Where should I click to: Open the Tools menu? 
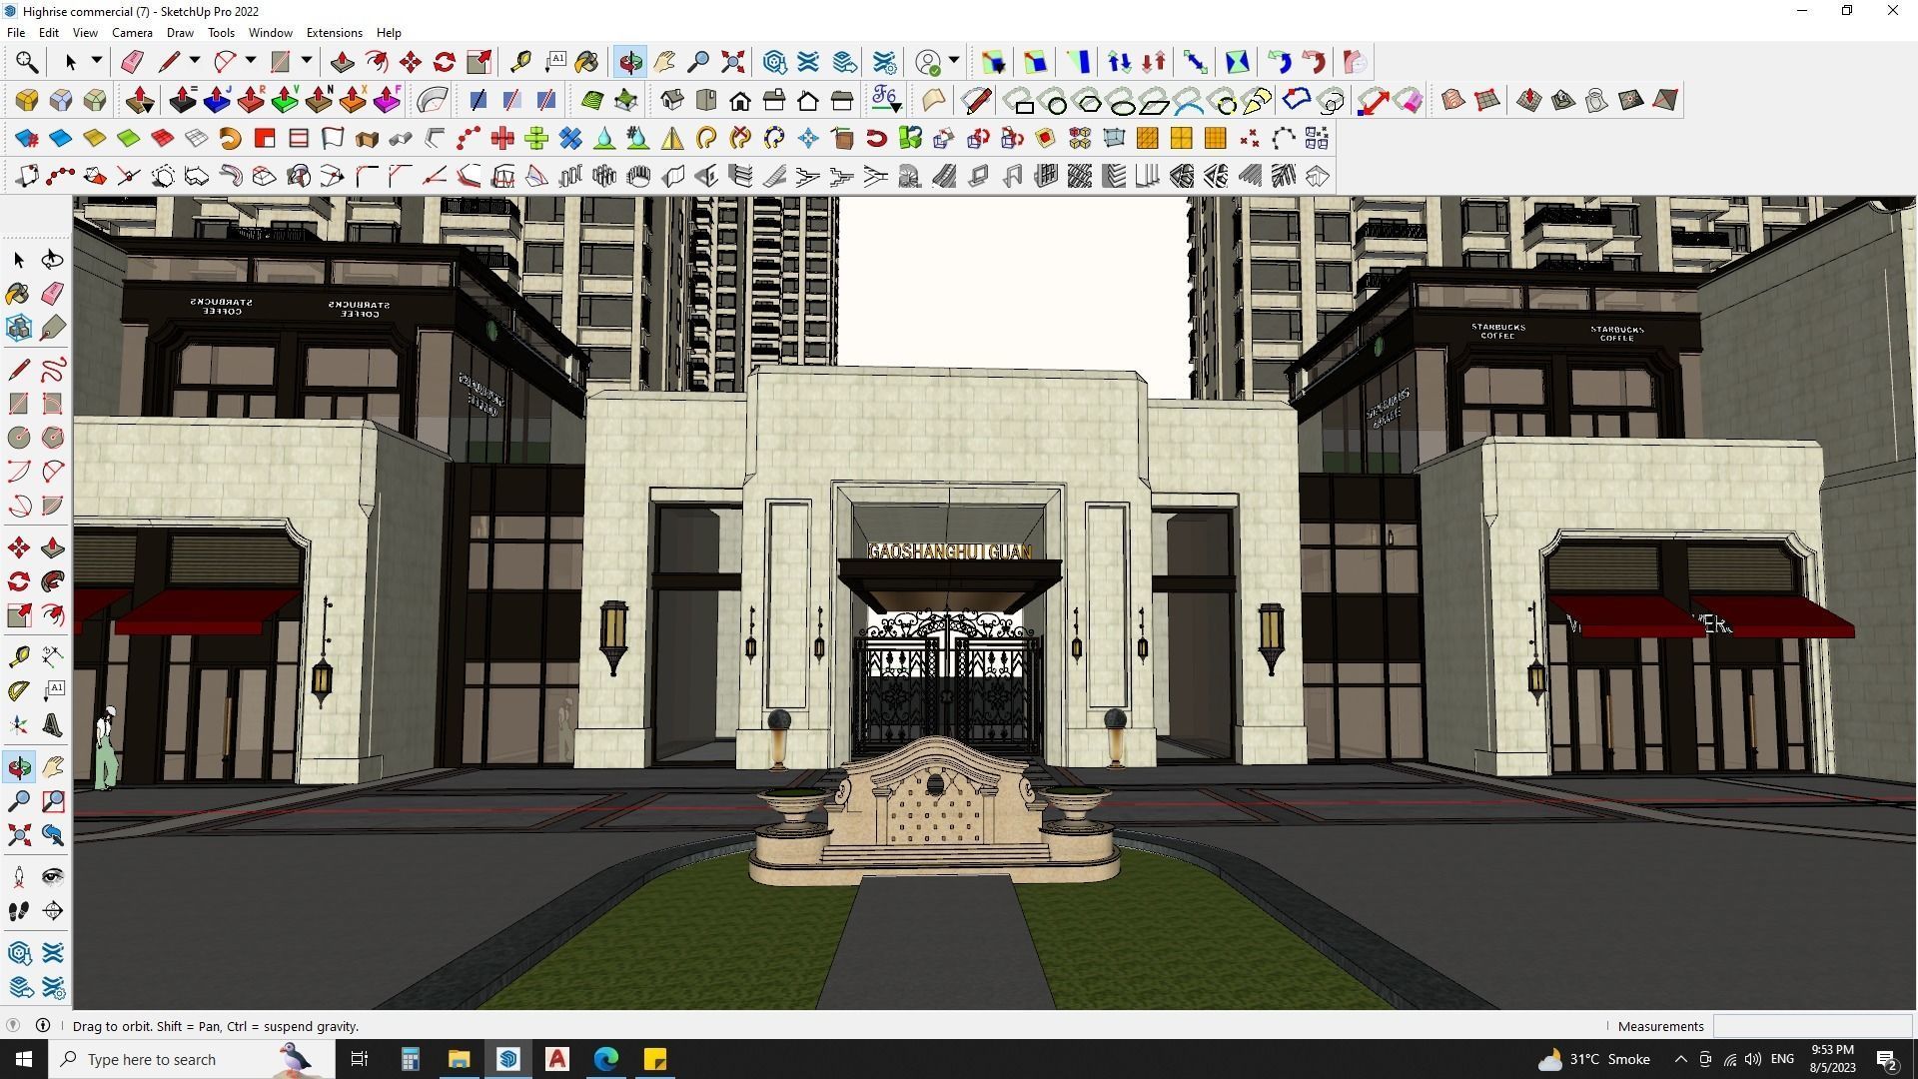[x=221, y=33]
